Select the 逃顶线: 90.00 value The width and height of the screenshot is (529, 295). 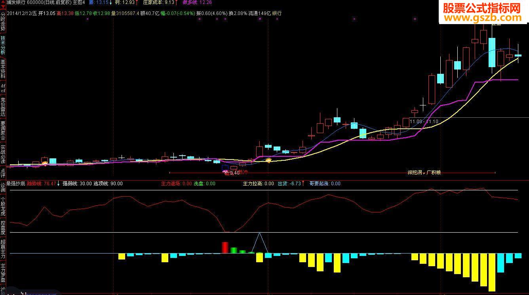click(108, 184)
